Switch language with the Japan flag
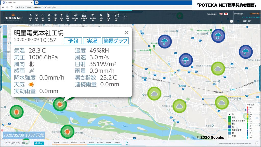This screenshot has width=261, height=147. tap(226, 14)
